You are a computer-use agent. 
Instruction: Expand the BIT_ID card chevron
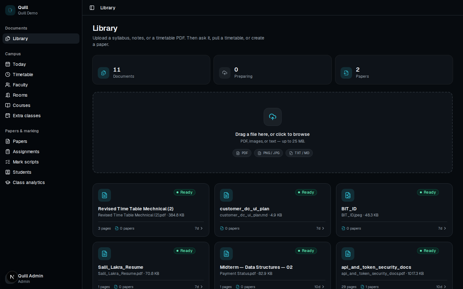pos(445,228)
